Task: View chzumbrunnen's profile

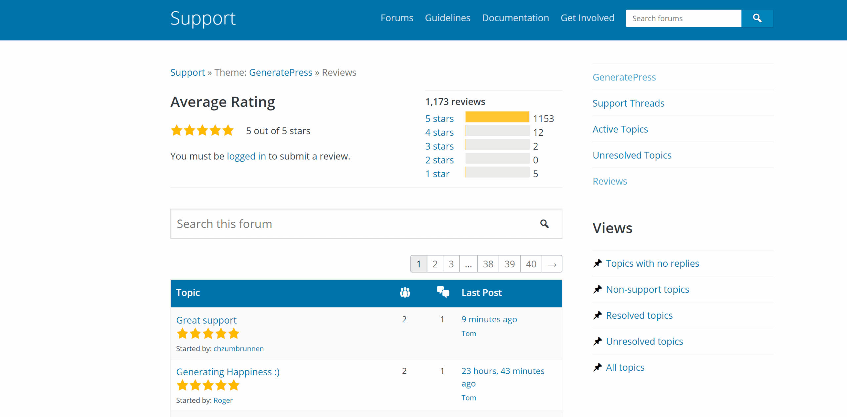Action: point(239,349)
